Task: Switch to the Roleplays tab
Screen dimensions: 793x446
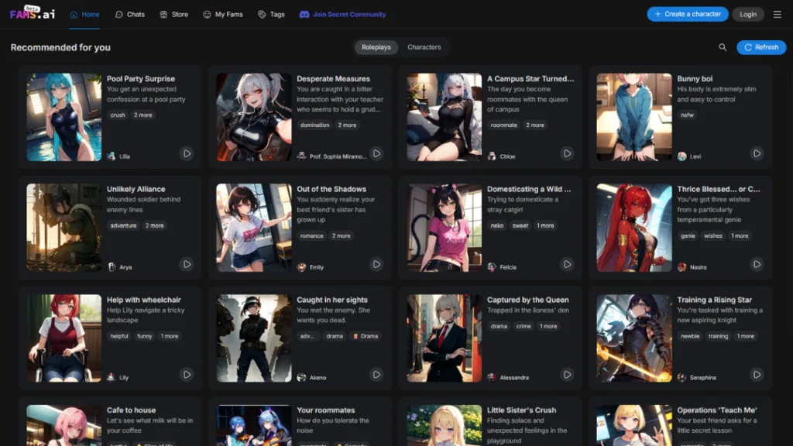Action: (376, 47)
